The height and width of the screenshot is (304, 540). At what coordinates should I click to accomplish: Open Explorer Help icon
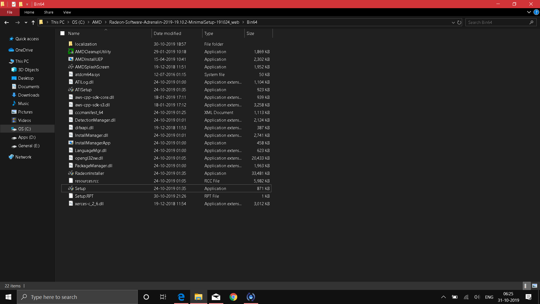536,12
